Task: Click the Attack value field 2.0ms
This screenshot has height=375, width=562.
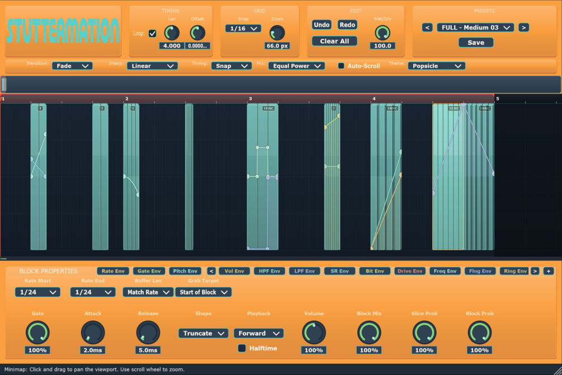Action: (x=93, y=350)
